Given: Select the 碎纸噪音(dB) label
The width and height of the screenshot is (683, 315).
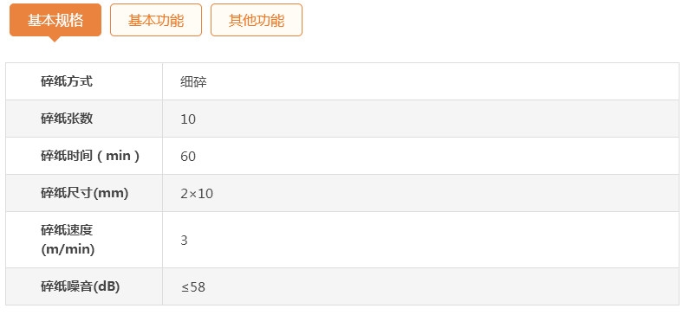Looking at the screenshot, I should coord(80,286).
